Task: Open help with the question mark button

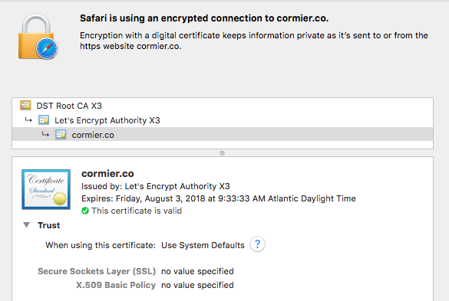Action: pos(257,244)
